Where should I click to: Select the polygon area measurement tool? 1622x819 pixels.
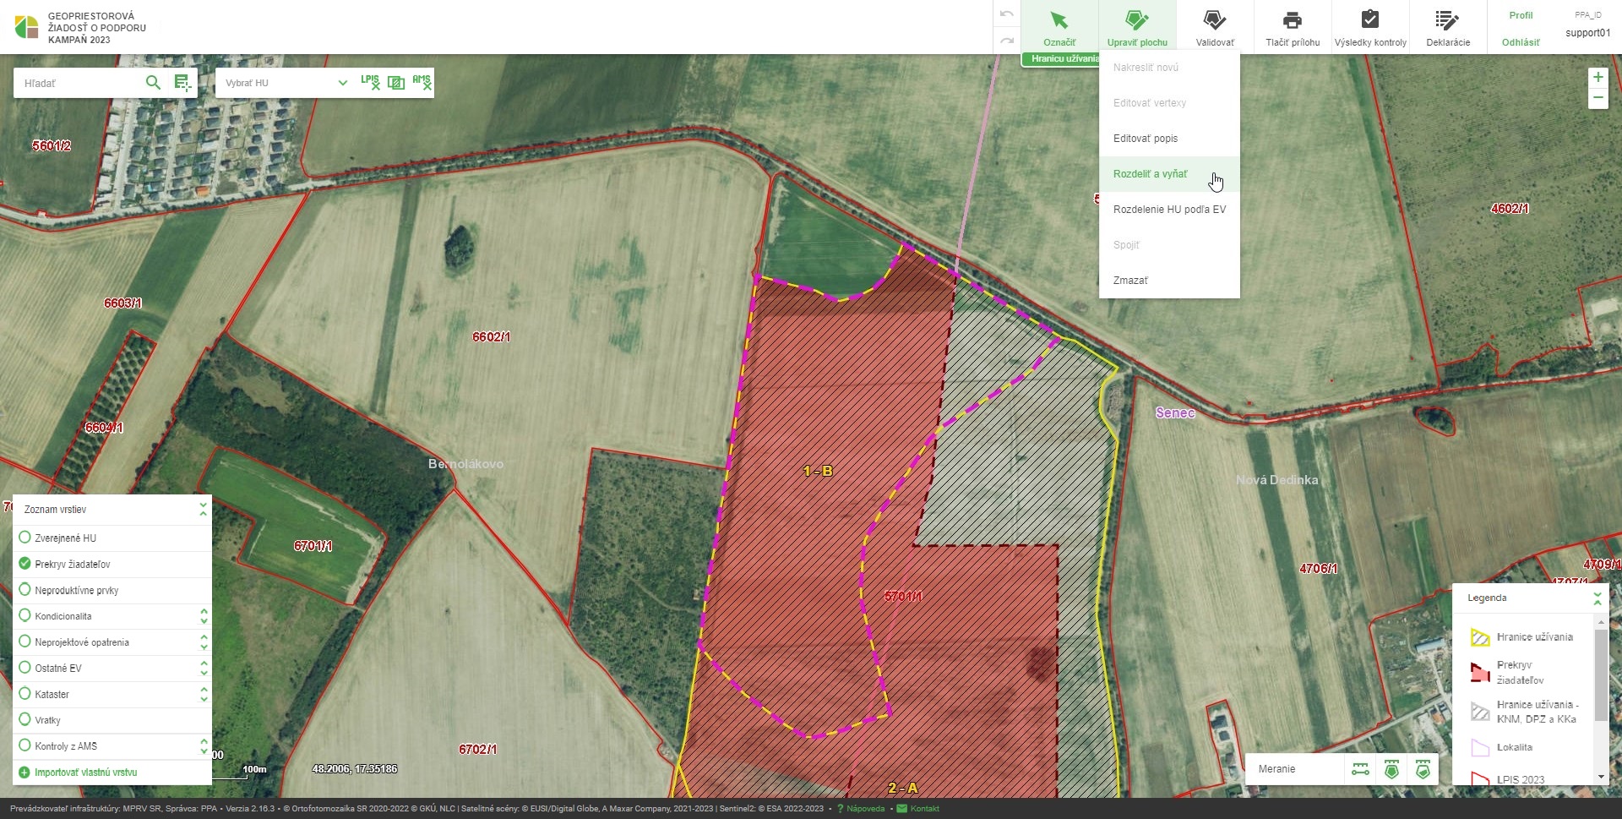1391,769
